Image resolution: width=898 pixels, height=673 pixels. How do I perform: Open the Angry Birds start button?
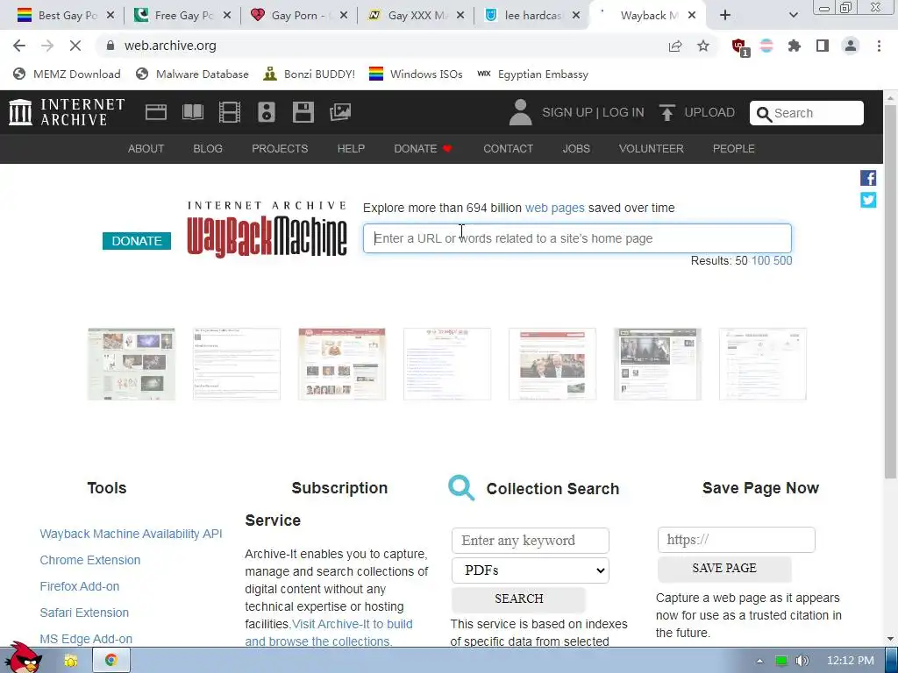23,657
